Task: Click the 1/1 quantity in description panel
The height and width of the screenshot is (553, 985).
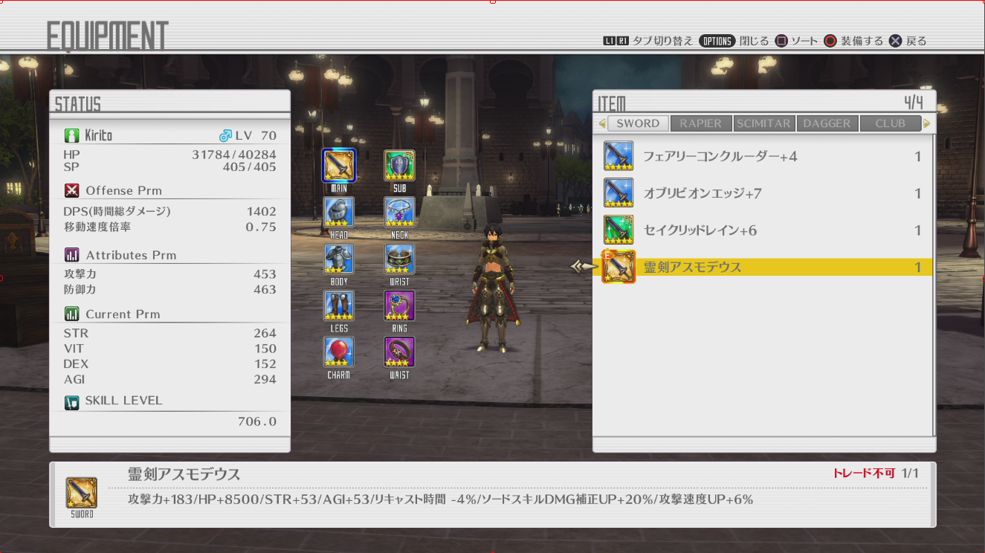Action: pyautogui.click(x=911, y=473)
